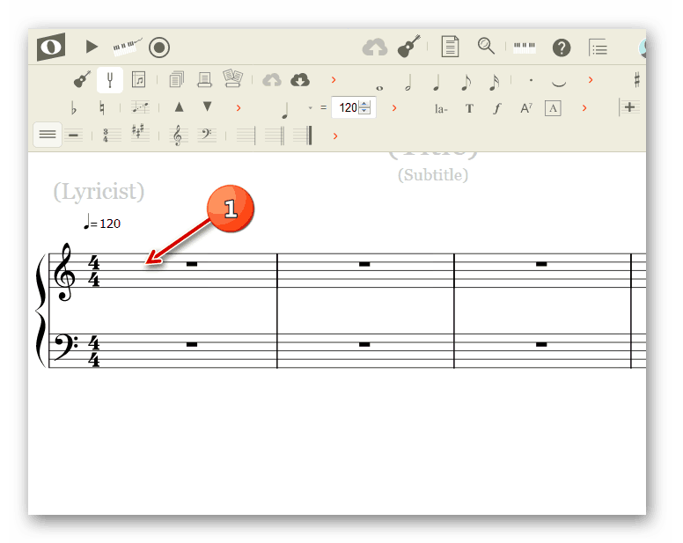Viewport: 683px width, 543px height.
Task: Toggle the augmentation dot
Action: 531,81
